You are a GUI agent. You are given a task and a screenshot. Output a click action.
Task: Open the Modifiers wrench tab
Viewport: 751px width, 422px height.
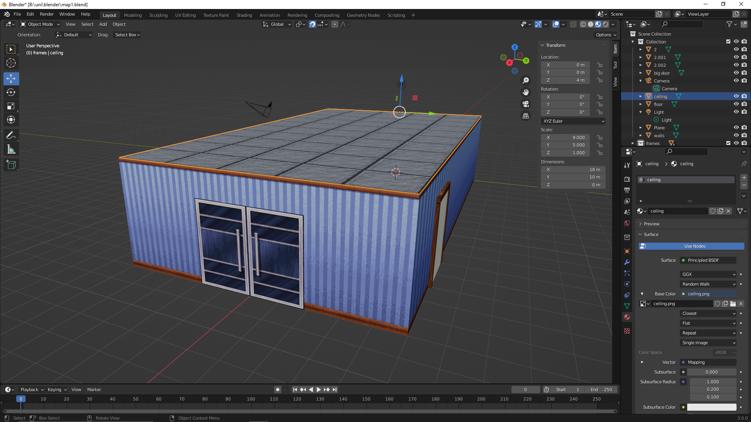(627, 262)
